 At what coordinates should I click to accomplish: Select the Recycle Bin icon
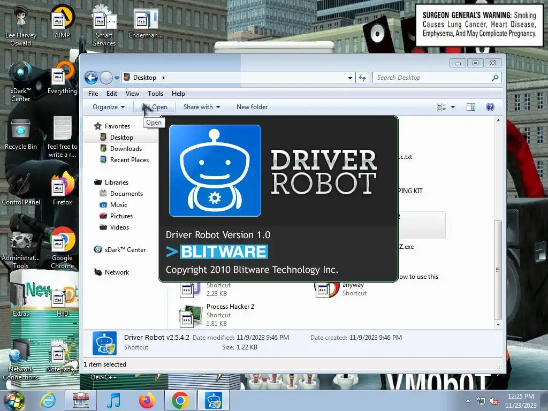(x=21, y=134)
